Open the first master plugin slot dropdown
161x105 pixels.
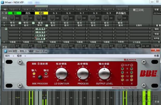click(150, 29)
